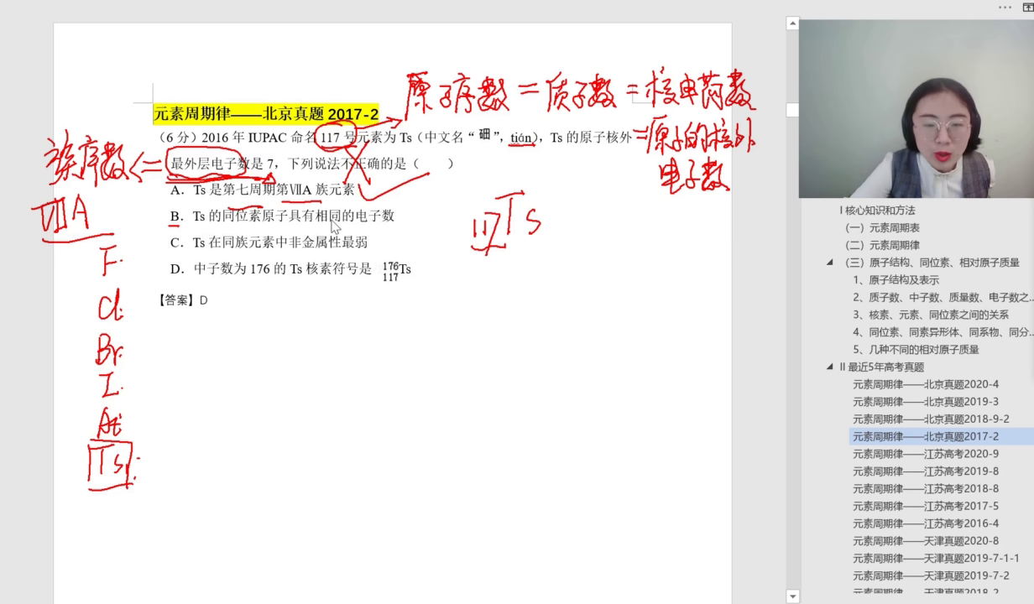Click the ribbon display options icon
This screenshot has height=604, width=1034.
click(1028, 7)
